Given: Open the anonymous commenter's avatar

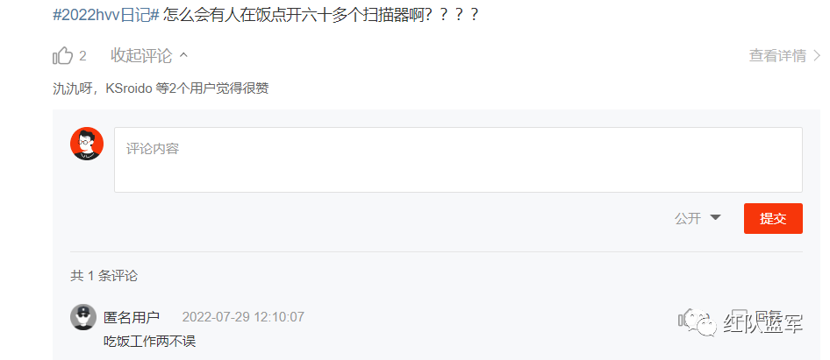Looking at the screenshot, I should pyautogui.click(x=83, y=317).
